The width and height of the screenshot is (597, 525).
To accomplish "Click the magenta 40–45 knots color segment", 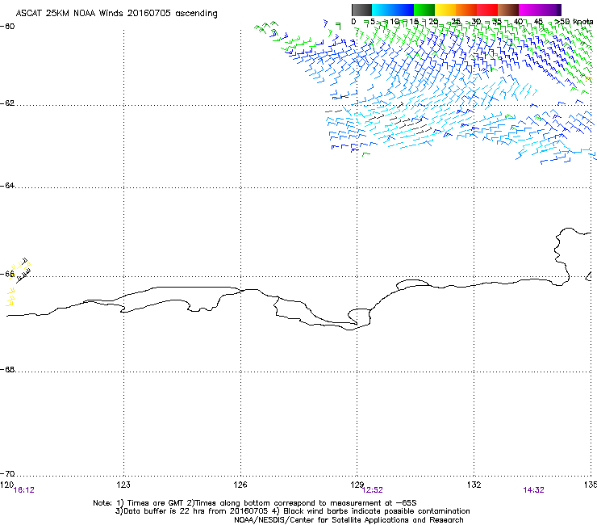I will pos(529,10).
